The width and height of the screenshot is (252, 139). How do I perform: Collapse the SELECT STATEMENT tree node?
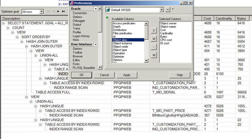tap(3, 23)
